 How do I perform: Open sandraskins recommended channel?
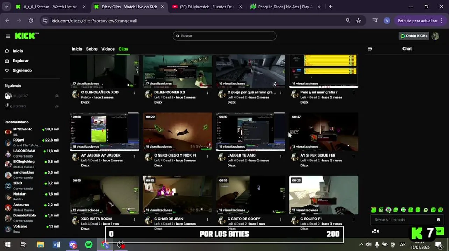tap(31, 175)
